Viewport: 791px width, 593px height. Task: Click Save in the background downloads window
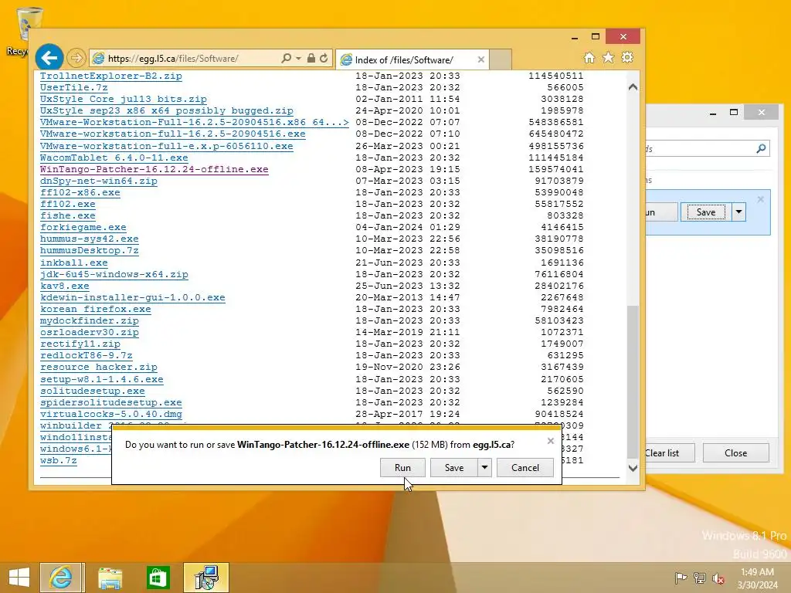(706, 212)
